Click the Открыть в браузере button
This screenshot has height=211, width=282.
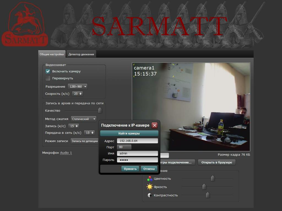pyautogui.click(x=217, y=162)
